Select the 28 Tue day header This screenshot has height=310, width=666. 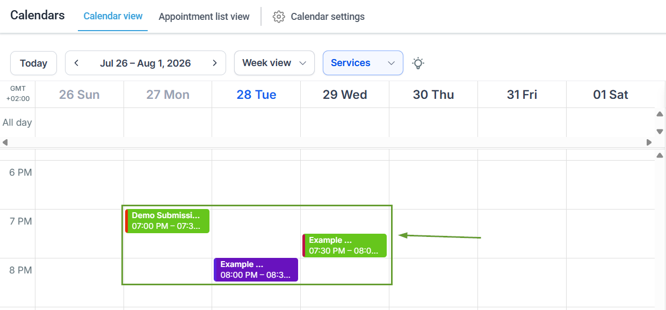(257, 95)
